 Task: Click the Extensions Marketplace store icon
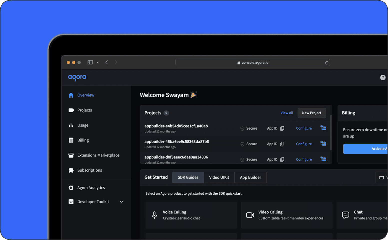(71, 155)
